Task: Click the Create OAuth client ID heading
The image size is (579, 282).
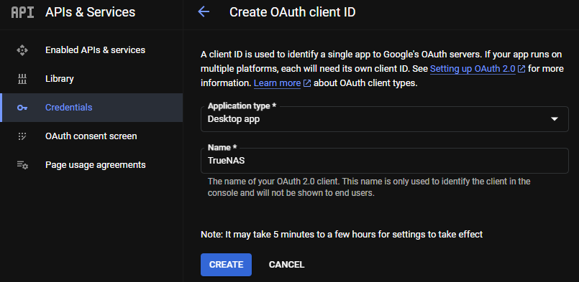Action: pyautogui.click(x=293, y=12)
